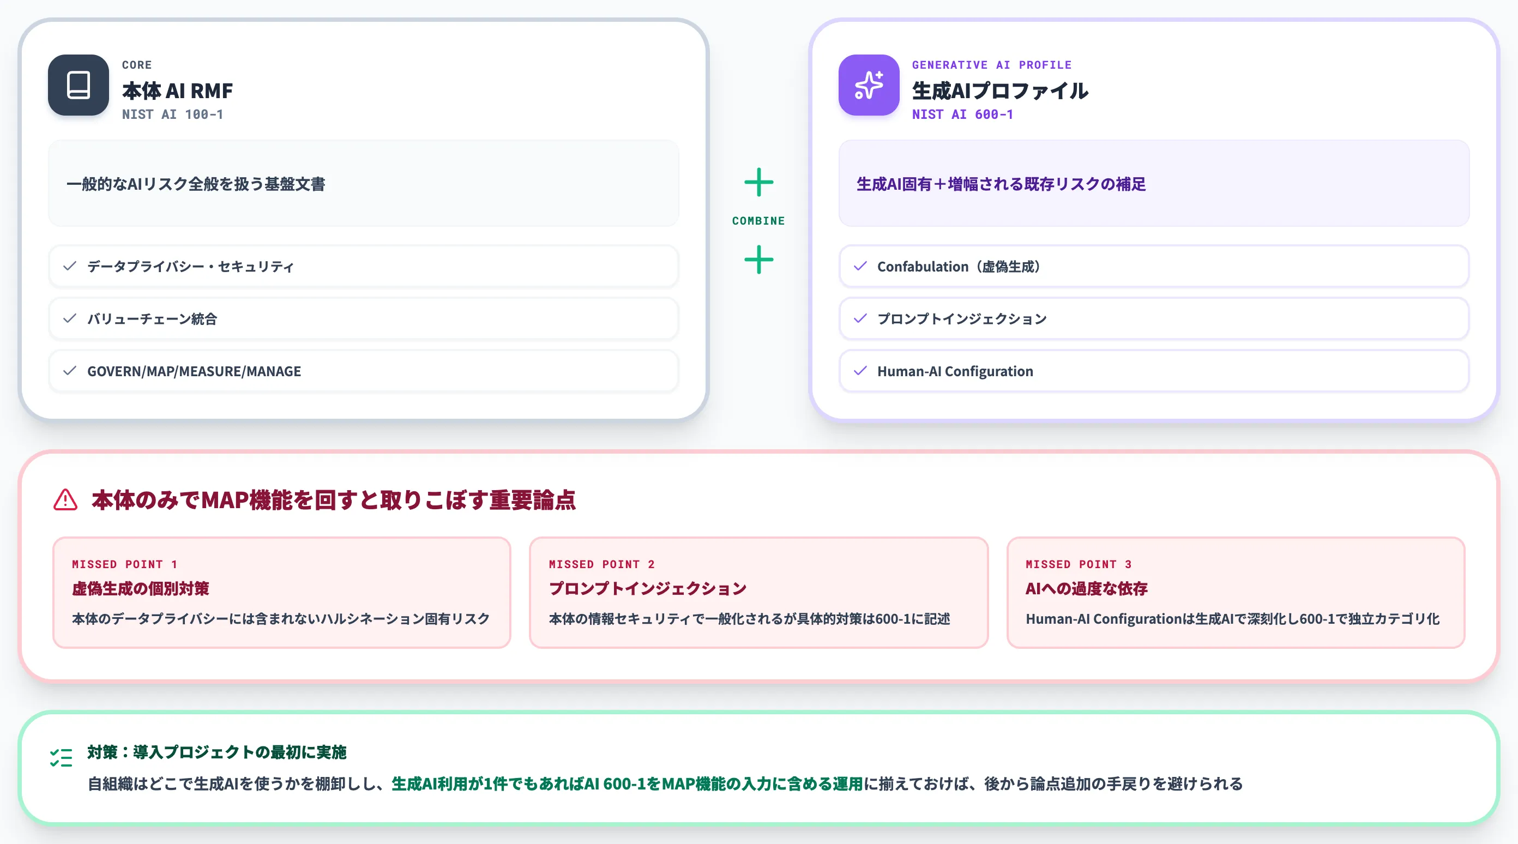Click the GENERATIVE AI PROFILE label
The width and height of the screenshot is (1518, 844).
pyautogui.click(x=992, y=65)
